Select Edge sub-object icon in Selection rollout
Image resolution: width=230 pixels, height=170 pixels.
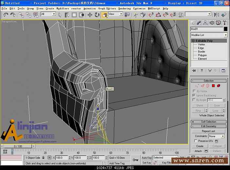coord(202,86)
